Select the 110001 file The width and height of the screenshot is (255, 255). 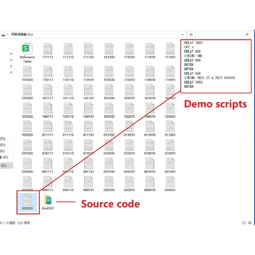coord(170,73)
